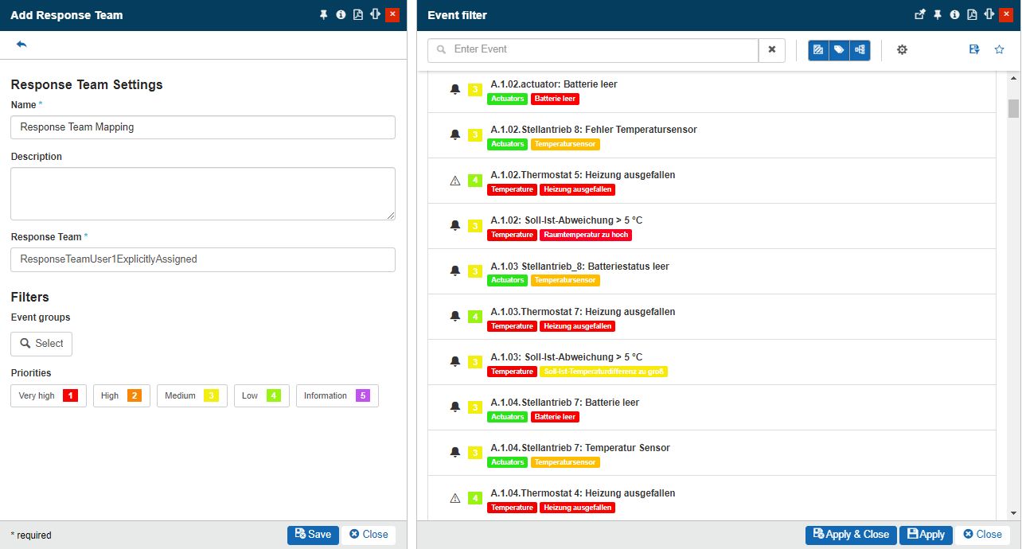1022x549 pixels.
Task: Clear the Enter Event search field
Action: (771, 50)
